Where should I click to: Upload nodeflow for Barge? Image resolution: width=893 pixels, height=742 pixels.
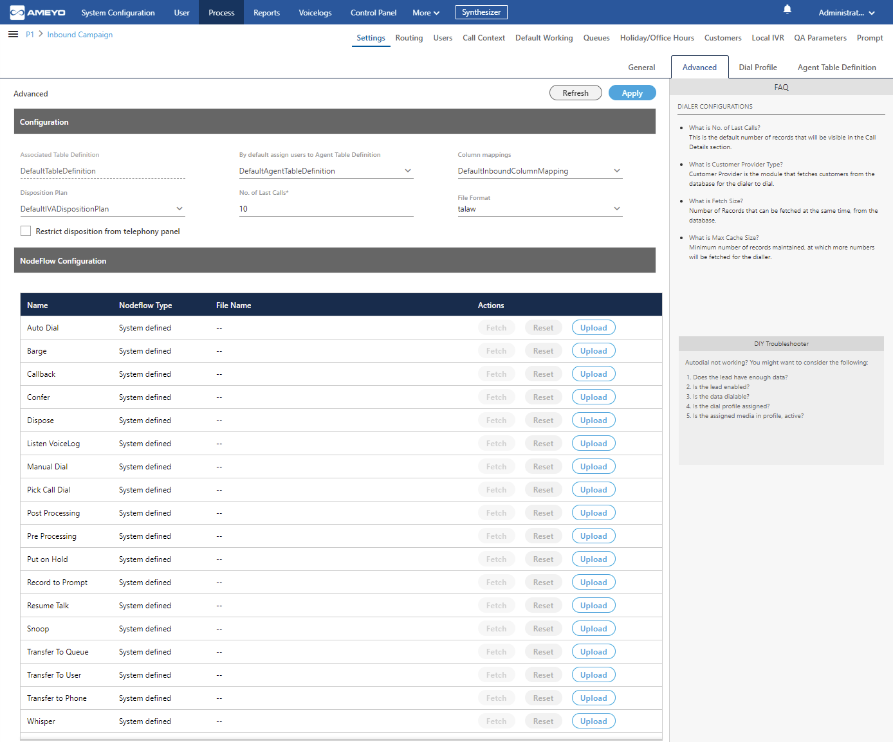pos(594,351)
